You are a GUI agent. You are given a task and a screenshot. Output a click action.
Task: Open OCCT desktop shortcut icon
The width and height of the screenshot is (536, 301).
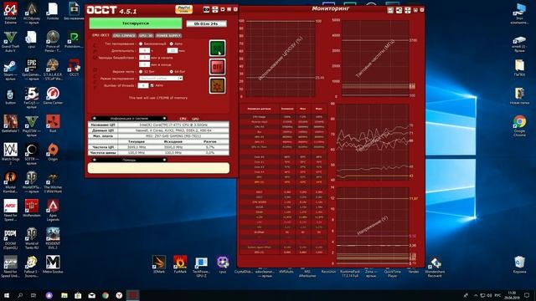[74, 68]
